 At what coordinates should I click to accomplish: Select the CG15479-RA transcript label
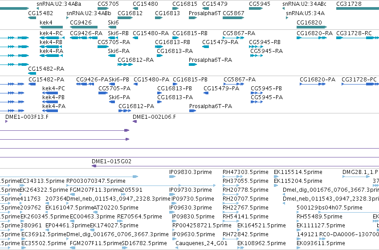click(220, 42)
